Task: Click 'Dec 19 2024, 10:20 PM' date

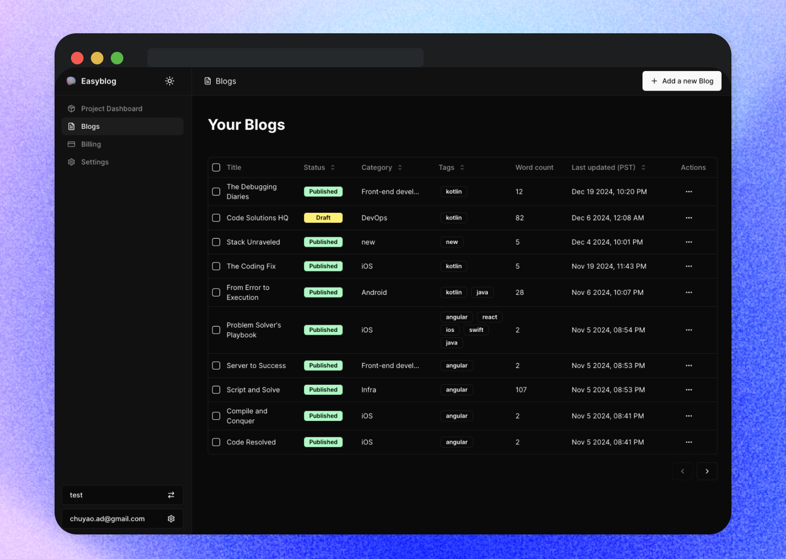Action: 609,192
